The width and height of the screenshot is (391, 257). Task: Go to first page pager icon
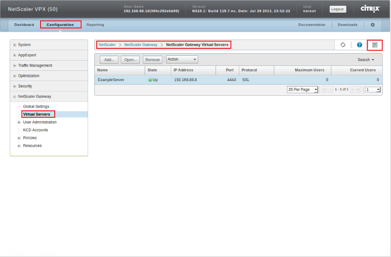tap(325, 89)
